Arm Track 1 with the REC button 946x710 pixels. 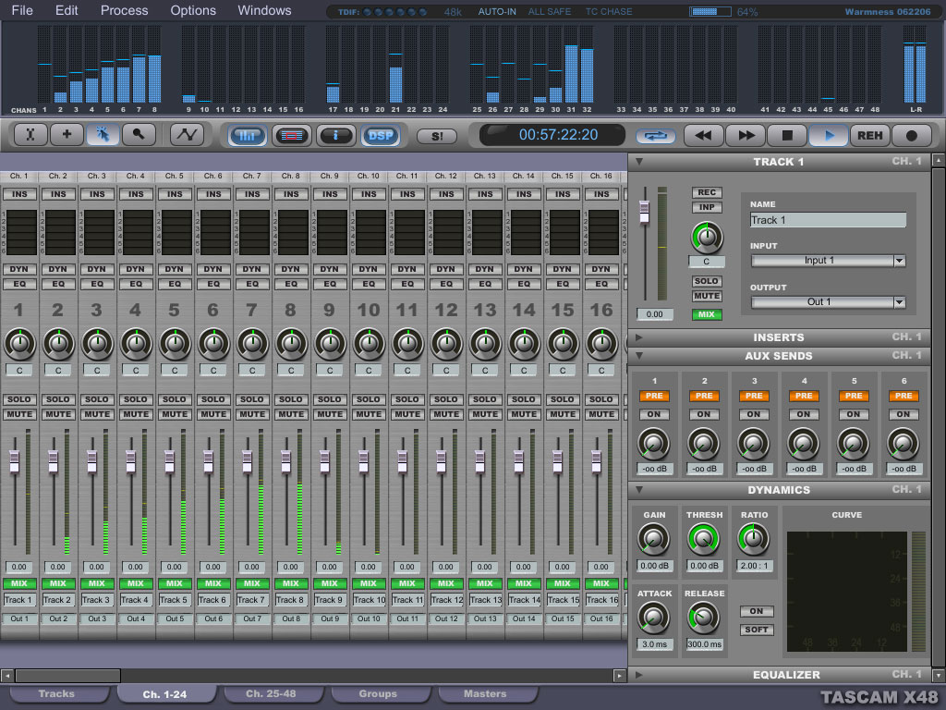[x=707, y=192]
